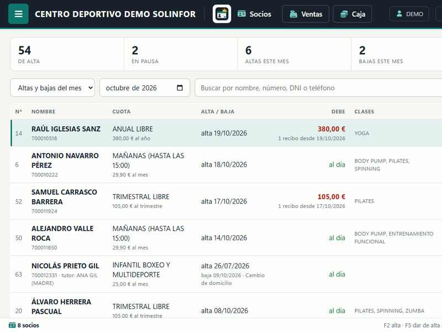442x332 pixels.
Task: Open the calendar month picker icon
Action: [x=180, y=88]
